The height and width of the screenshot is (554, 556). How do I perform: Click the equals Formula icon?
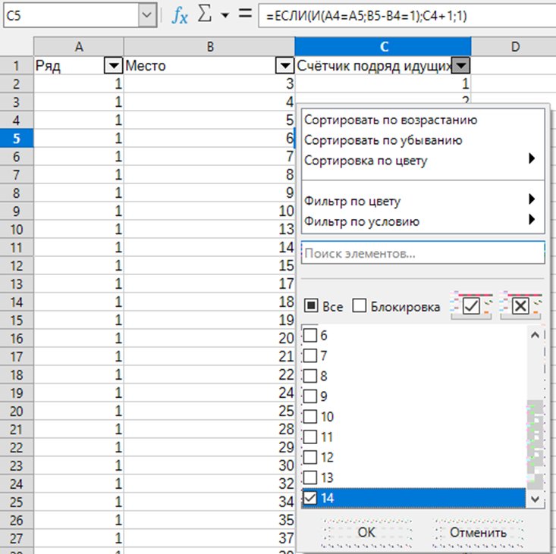click(244, 14)
